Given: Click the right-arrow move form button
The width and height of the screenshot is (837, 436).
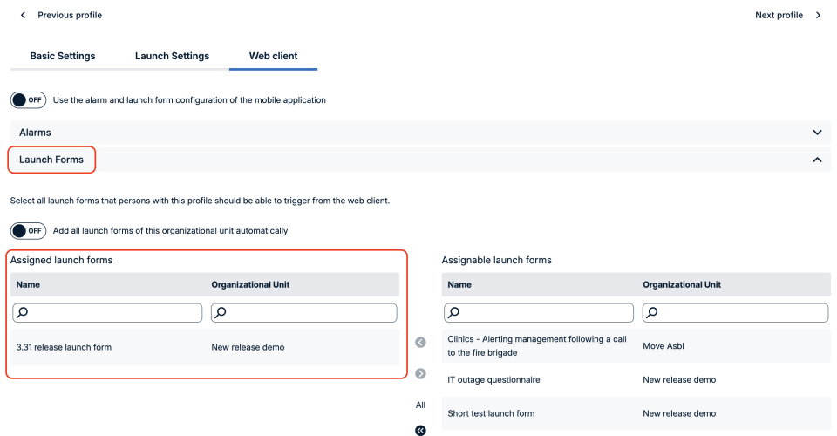Looking at the screenshot, I should pos(420,373).
